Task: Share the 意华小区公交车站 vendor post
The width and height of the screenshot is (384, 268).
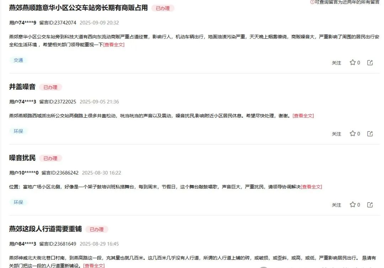Action: click(370, 63)
